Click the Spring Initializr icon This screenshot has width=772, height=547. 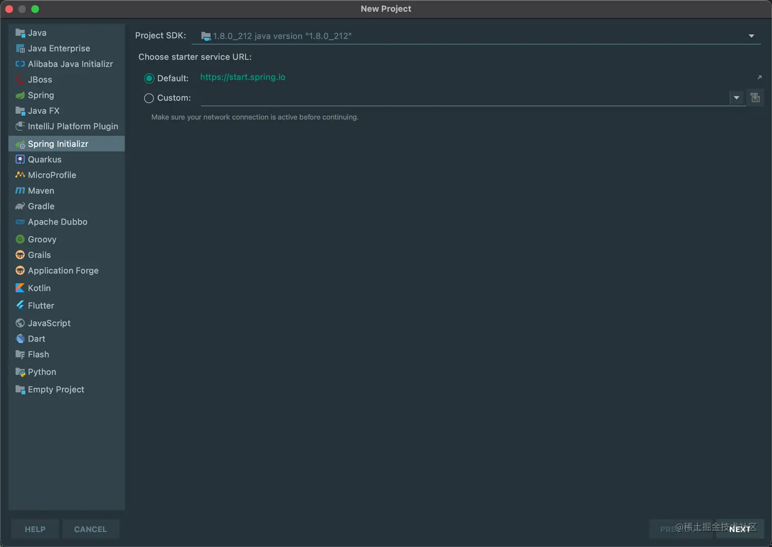click(x=20, y=144)
